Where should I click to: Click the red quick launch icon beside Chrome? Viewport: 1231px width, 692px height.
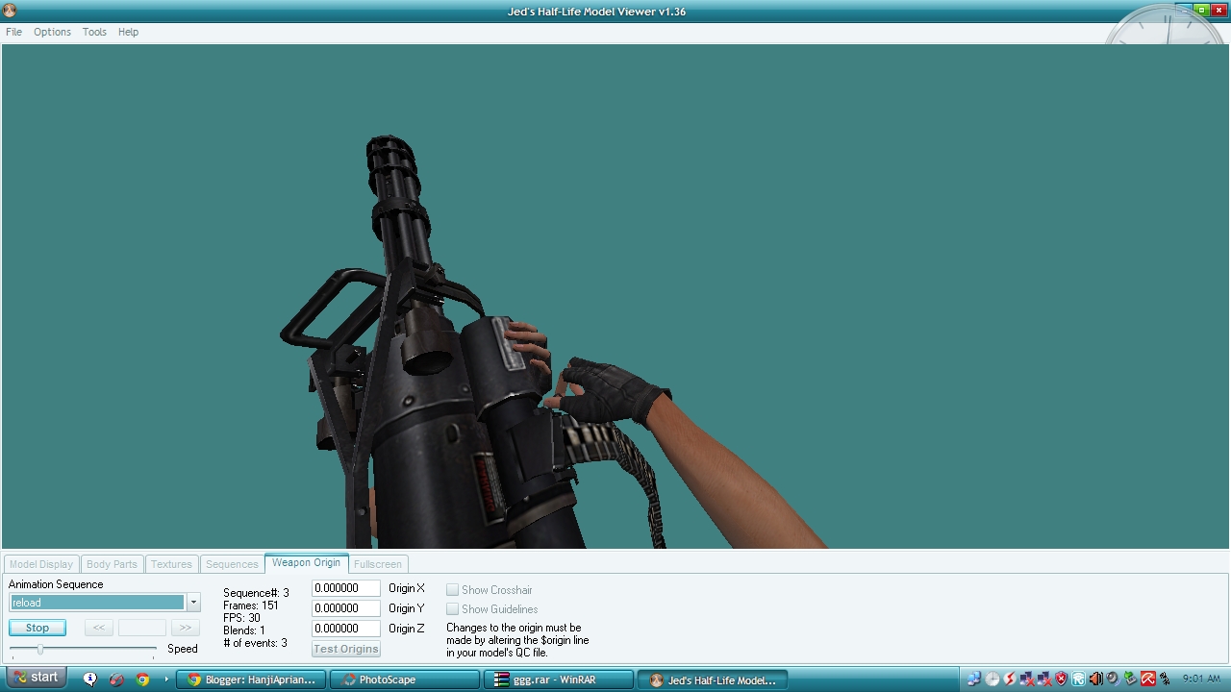[x=116, y=680]
